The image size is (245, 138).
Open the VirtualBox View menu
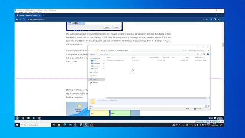click(x=26, y=12)
